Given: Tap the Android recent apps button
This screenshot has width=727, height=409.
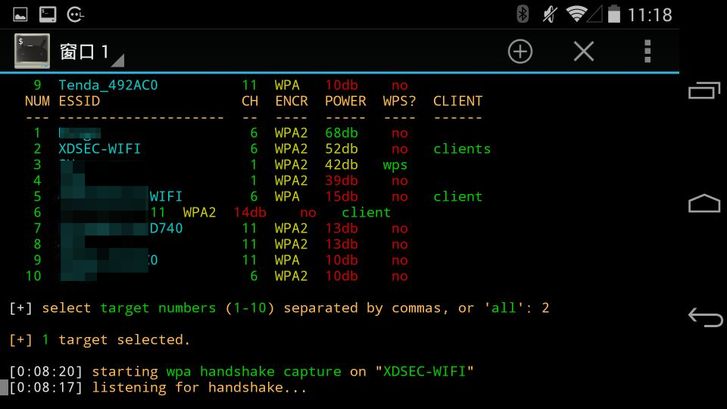Looking at the screenshot, I should [x=704, y=90].
